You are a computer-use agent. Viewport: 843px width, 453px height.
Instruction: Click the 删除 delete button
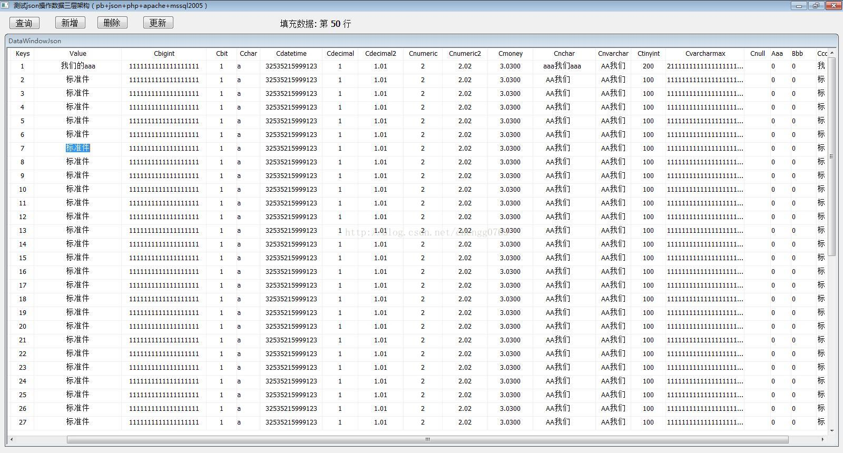click(x=112, y=23)
